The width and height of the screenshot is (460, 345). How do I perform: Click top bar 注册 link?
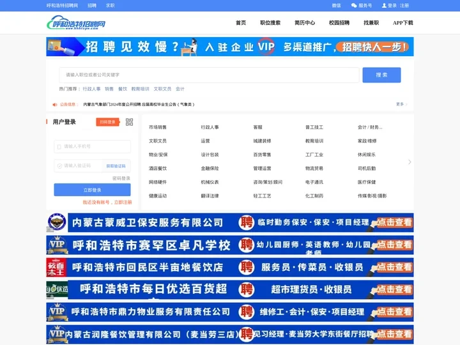pyautogui.click(x=404, y=6)
